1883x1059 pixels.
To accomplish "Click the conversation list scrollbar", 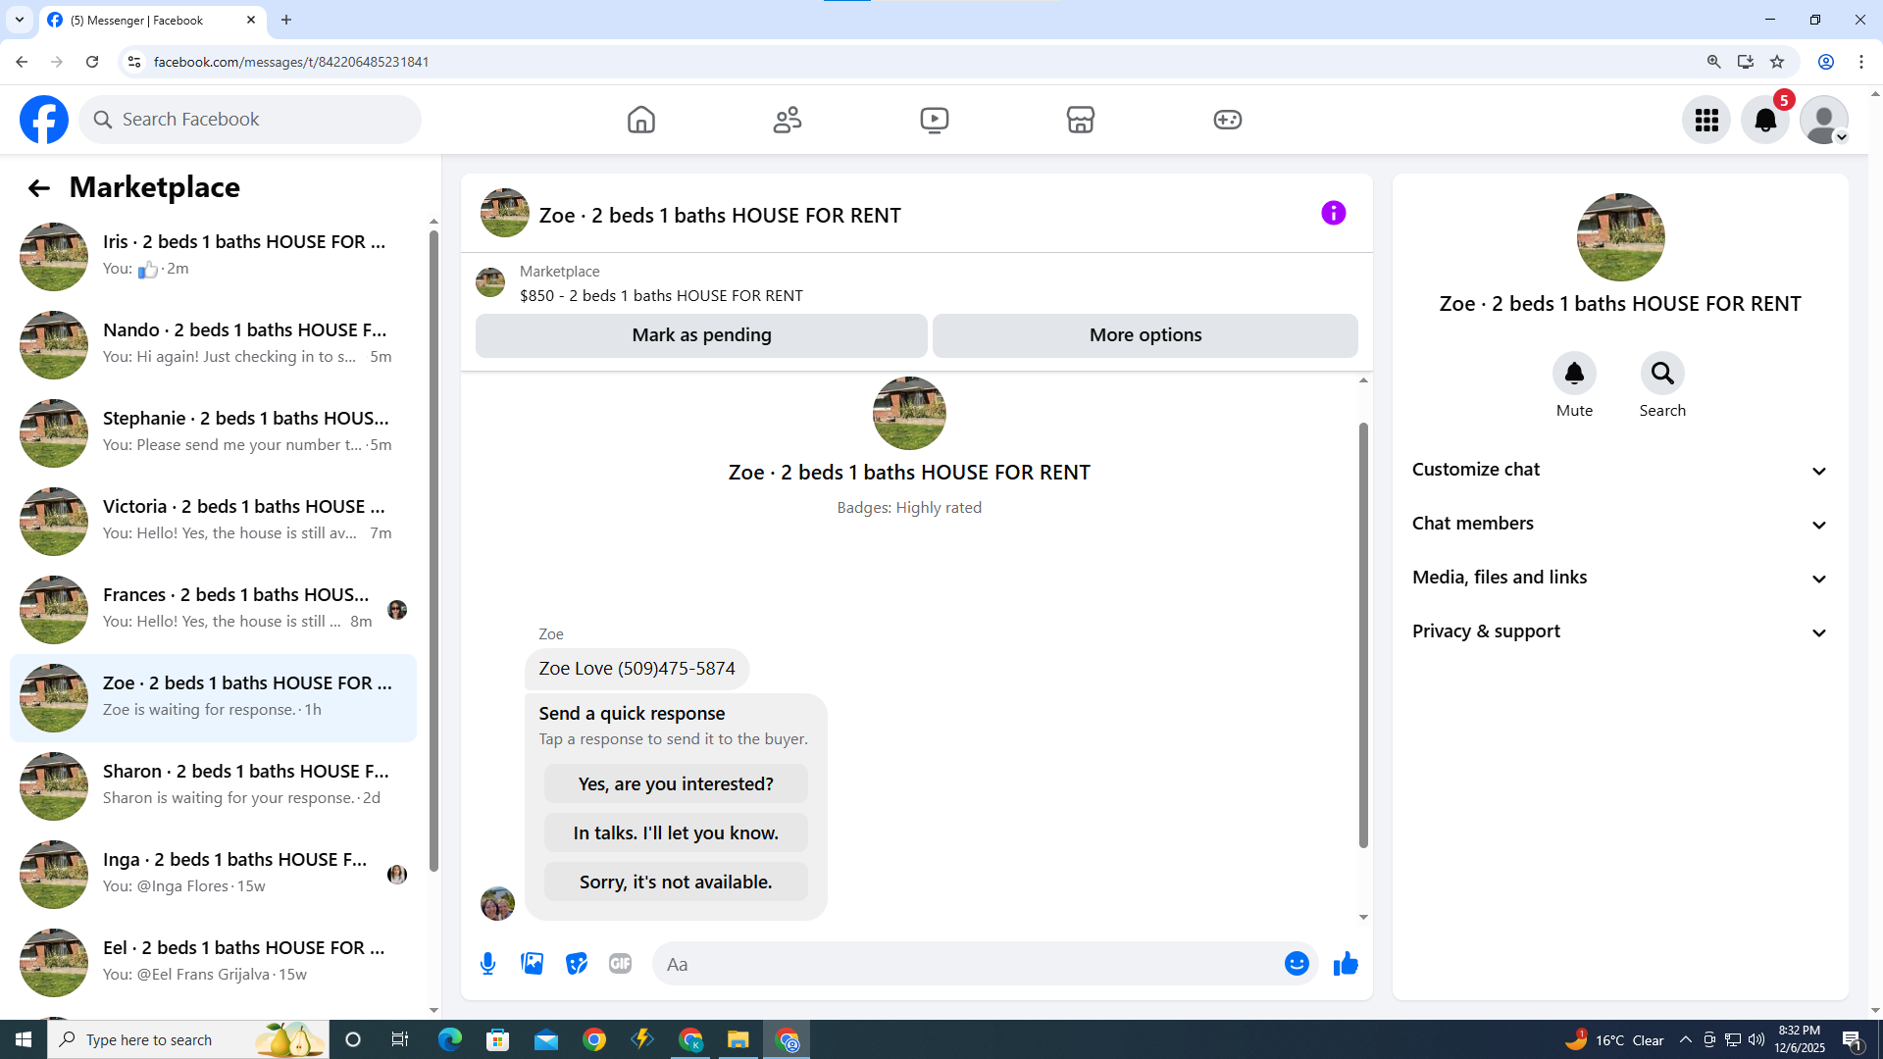I will pyautogui.click(x=433, y=549).
